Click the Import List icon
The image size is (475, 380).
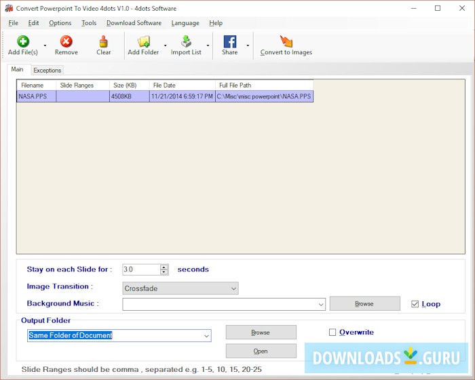(186, 41)
